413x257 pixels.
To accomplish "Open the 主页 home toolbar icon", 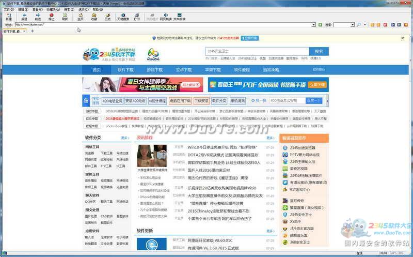I will [x=81, y=17].
